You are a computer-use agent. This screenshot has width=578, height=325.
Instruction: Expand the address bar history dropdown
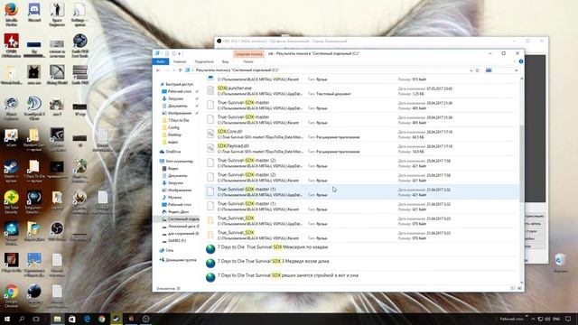(471, 70)
